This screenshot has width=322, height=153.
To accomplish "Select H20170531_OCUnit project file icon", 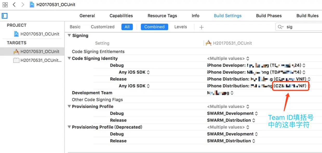I will click(16, 34).
